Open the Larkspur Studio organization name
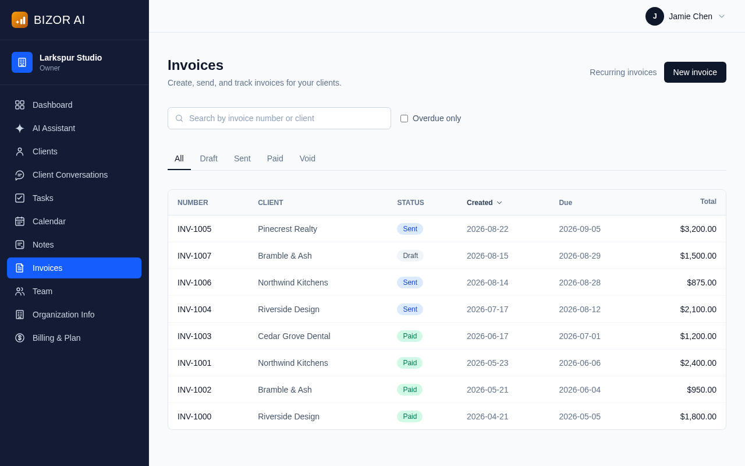 point(71,58)
